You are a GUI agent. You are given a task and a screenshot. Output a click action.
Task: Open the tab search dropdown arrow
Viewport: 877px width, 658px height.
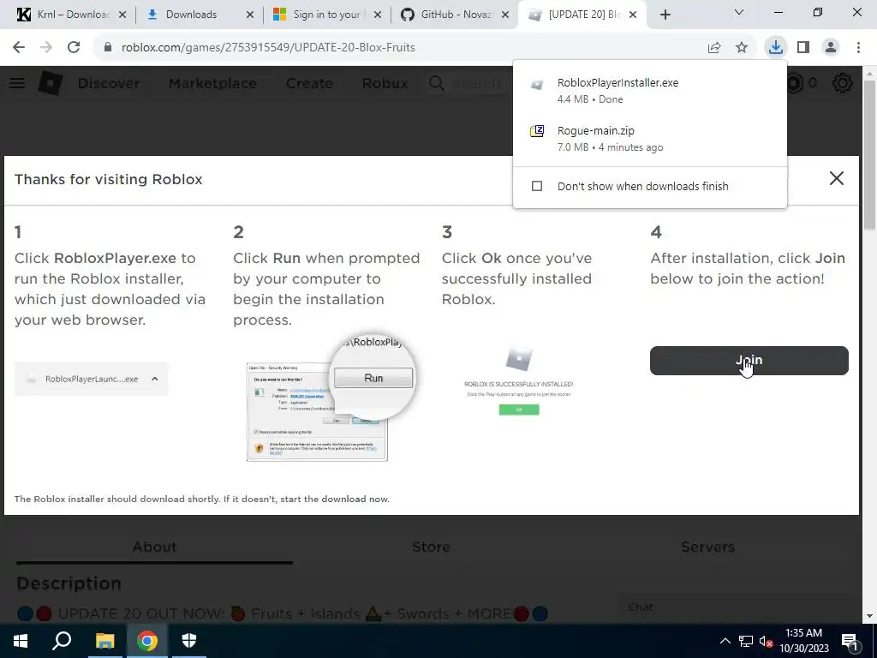[x=739, y=12]
